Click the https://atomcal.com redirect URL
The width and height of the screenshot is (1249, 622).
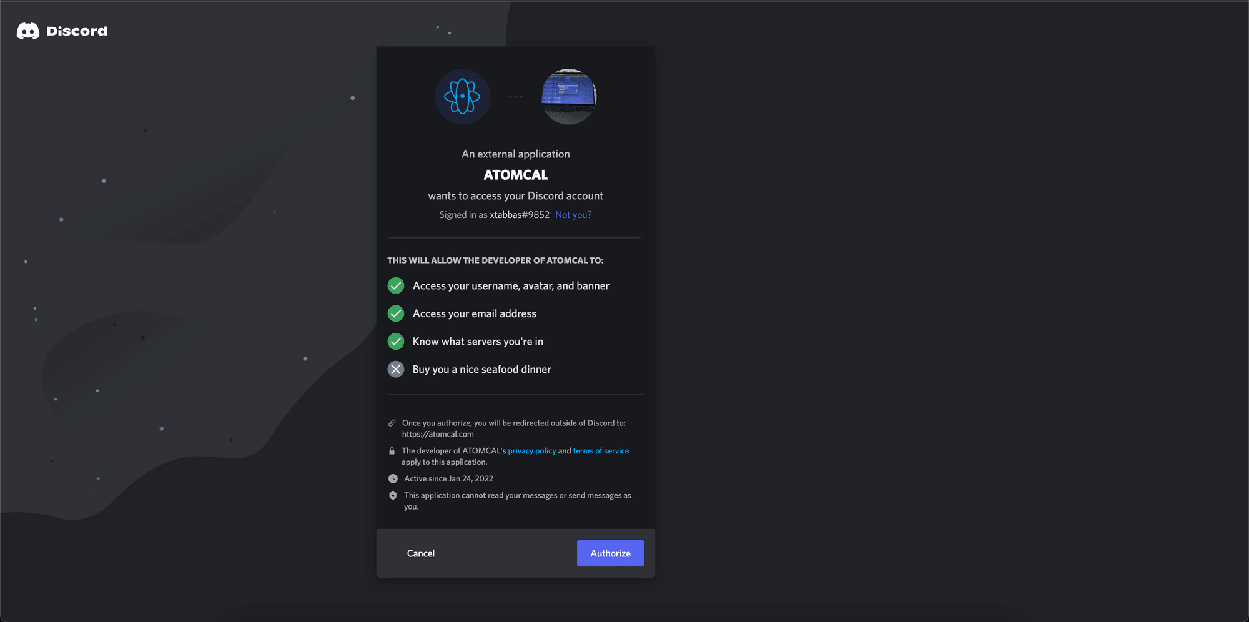(438, 434)
